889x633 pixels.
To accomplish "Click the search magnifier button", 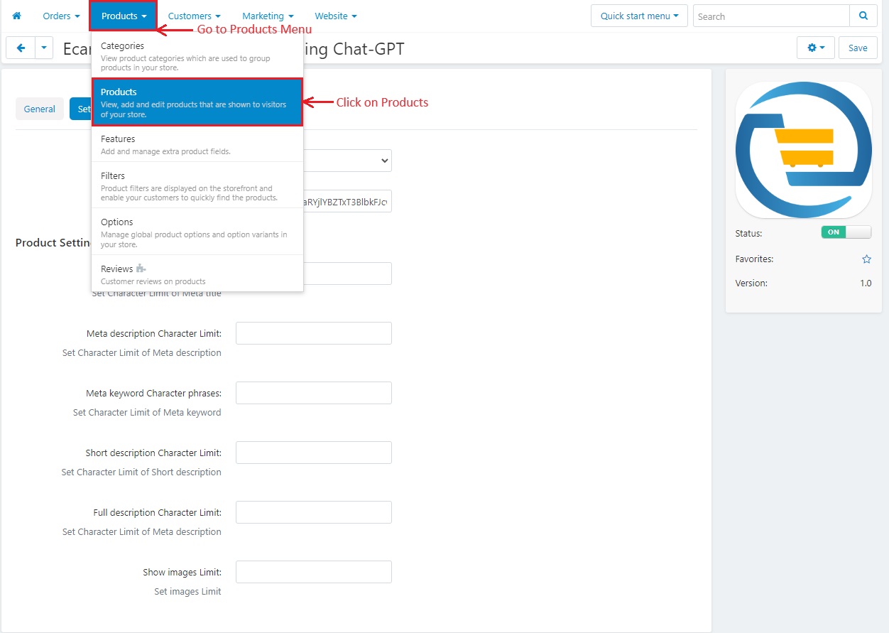I will click(x=863, y=16).
